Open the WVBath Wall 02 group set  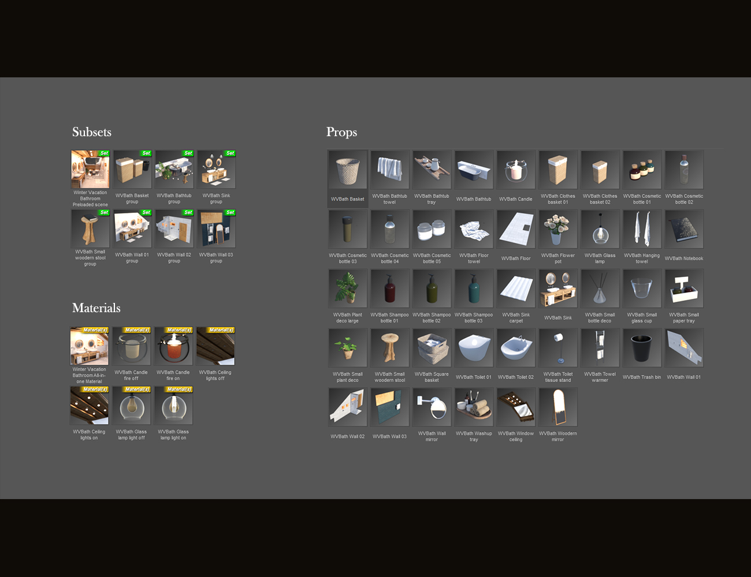click(174, 229)
